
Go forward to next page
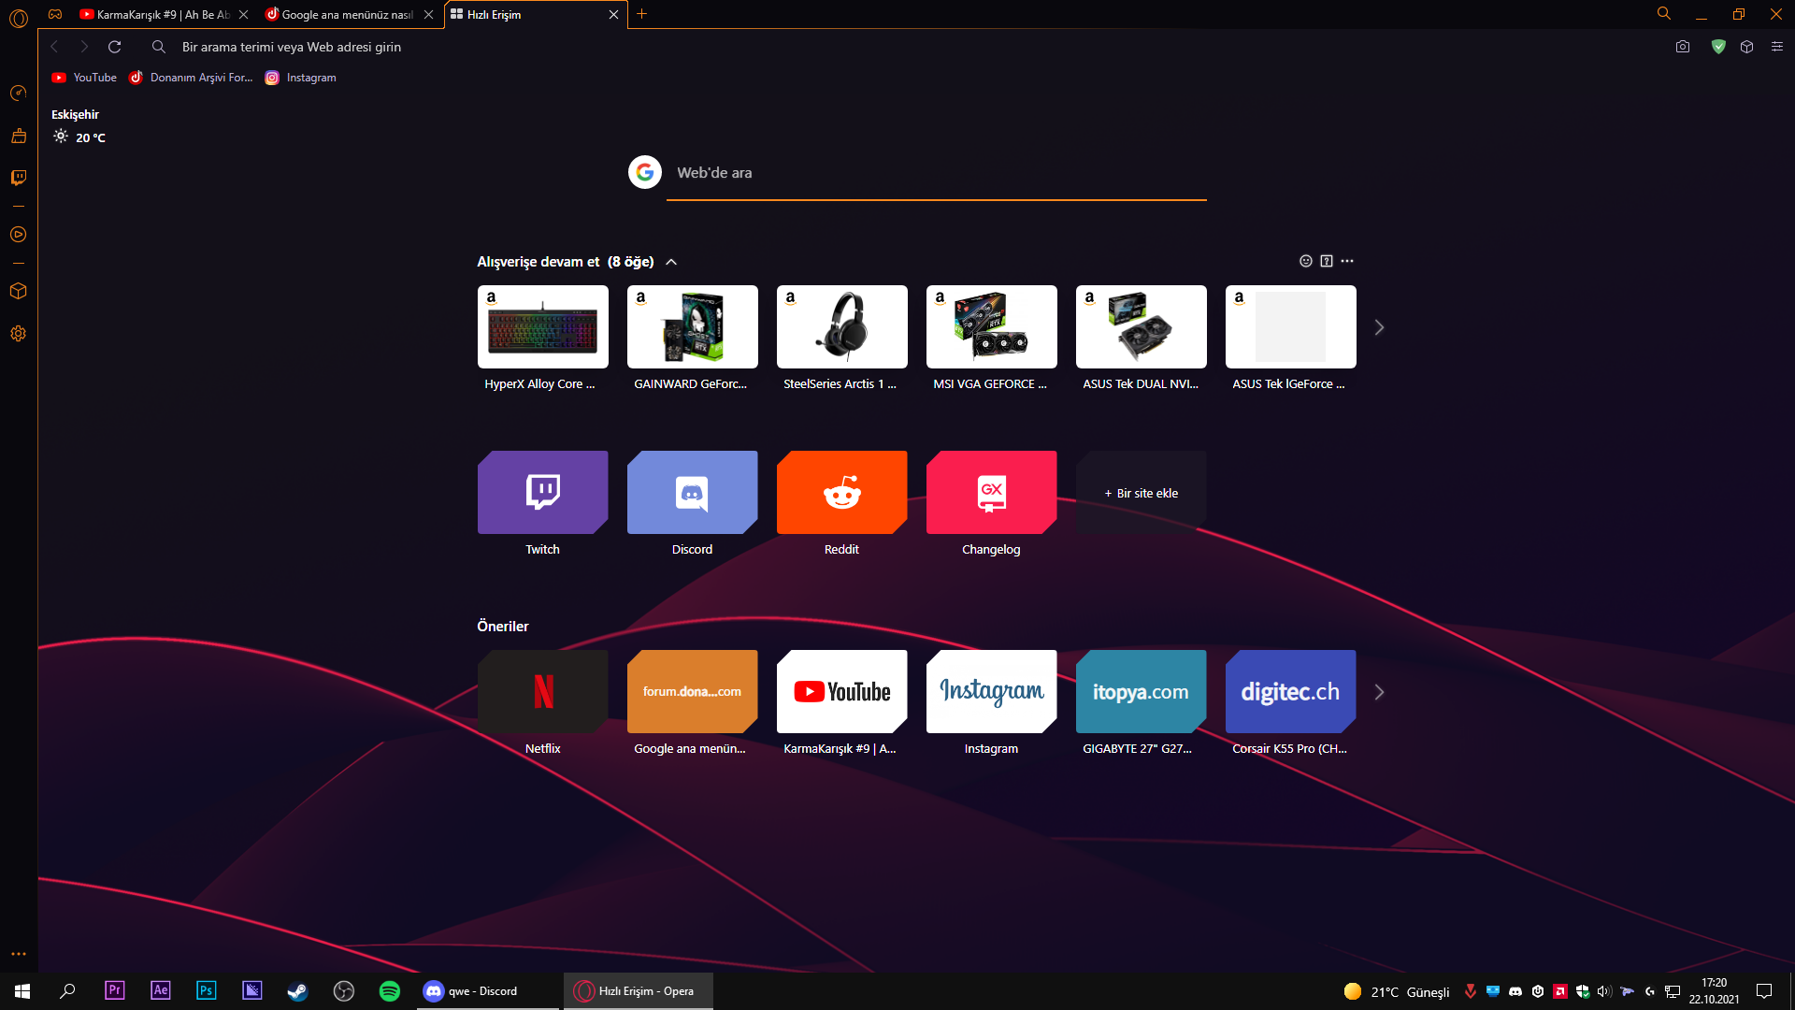click(84, 47)
